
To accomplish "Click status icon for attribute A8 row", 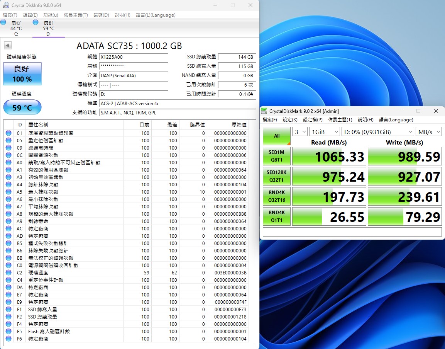I will pos(8,214).
